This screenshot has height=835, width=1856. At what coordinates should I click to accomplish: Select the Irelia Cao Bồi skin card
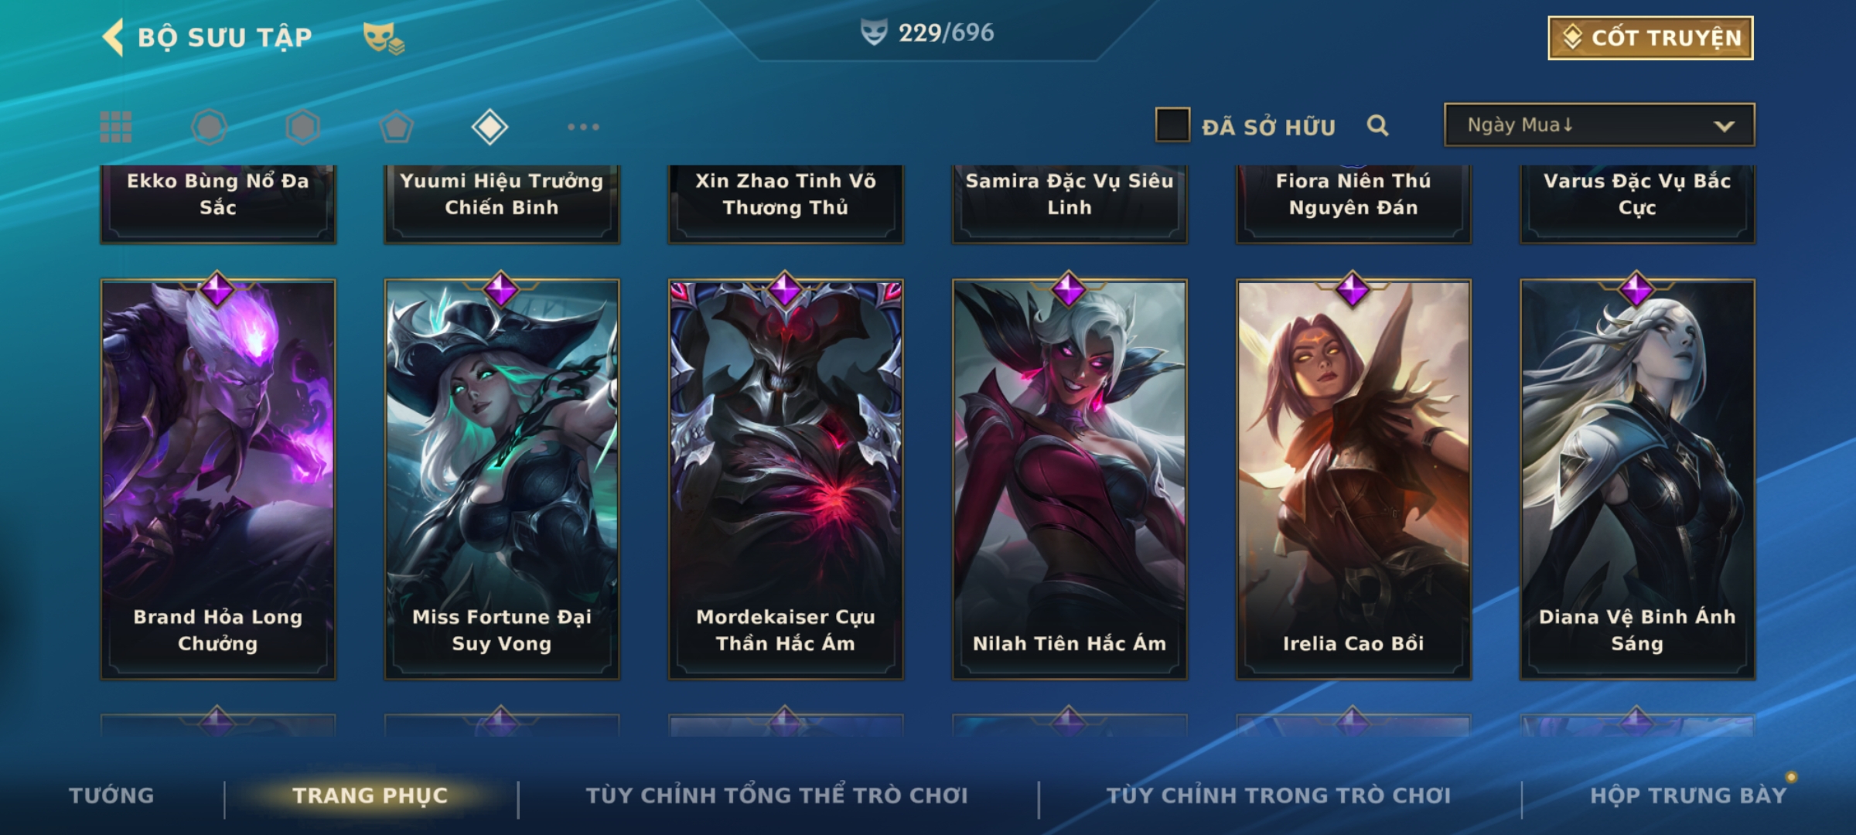1353,479
